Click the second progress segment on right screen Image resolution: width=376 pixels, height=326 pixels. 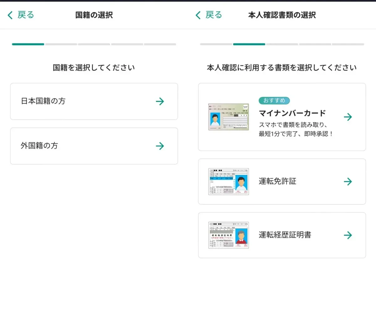click(x=249, y=44)
